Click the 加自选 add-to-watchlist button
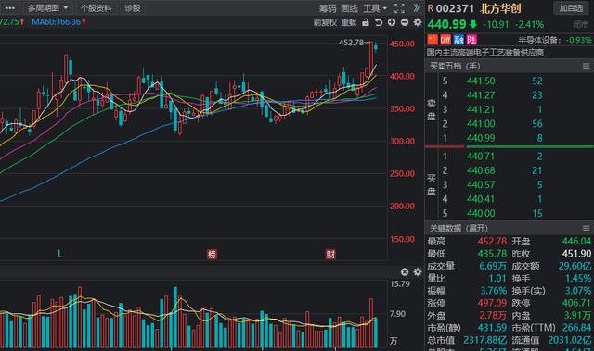Image resolution: width=594 pixels, height=351 pixels. [x=571, y=8]
